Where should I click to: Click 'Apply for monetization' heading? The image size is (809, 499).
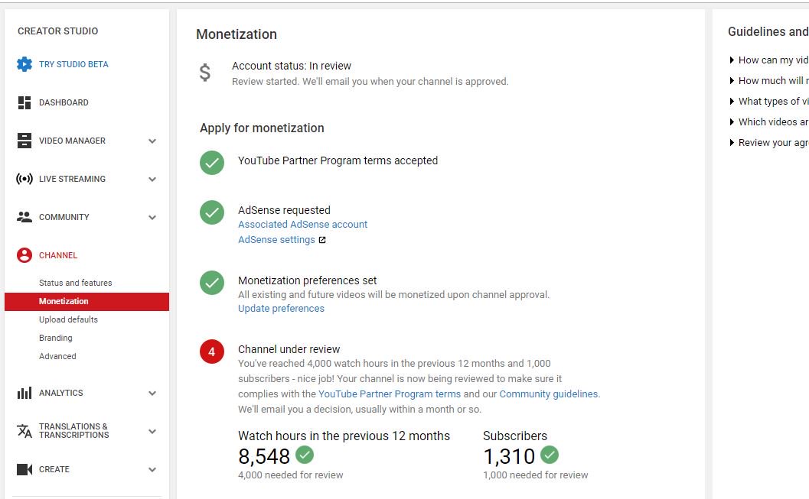tap(262, 128)
